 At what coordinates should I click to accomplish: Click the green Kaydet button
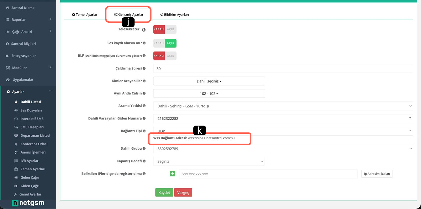pyautogui.click(x=164, y=192)
